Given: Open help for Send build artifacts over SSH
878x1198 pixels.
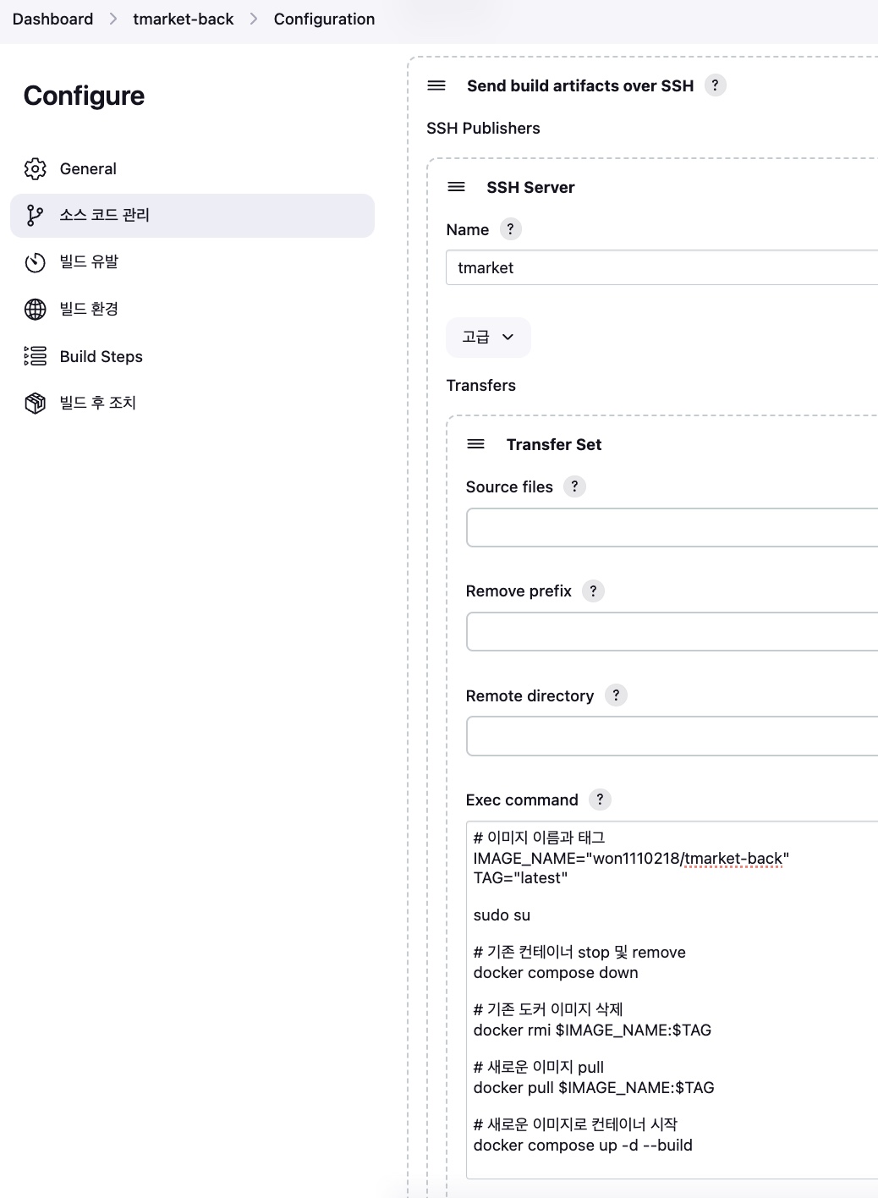Looking at the screenshot, I should click(x=715, y=85).
